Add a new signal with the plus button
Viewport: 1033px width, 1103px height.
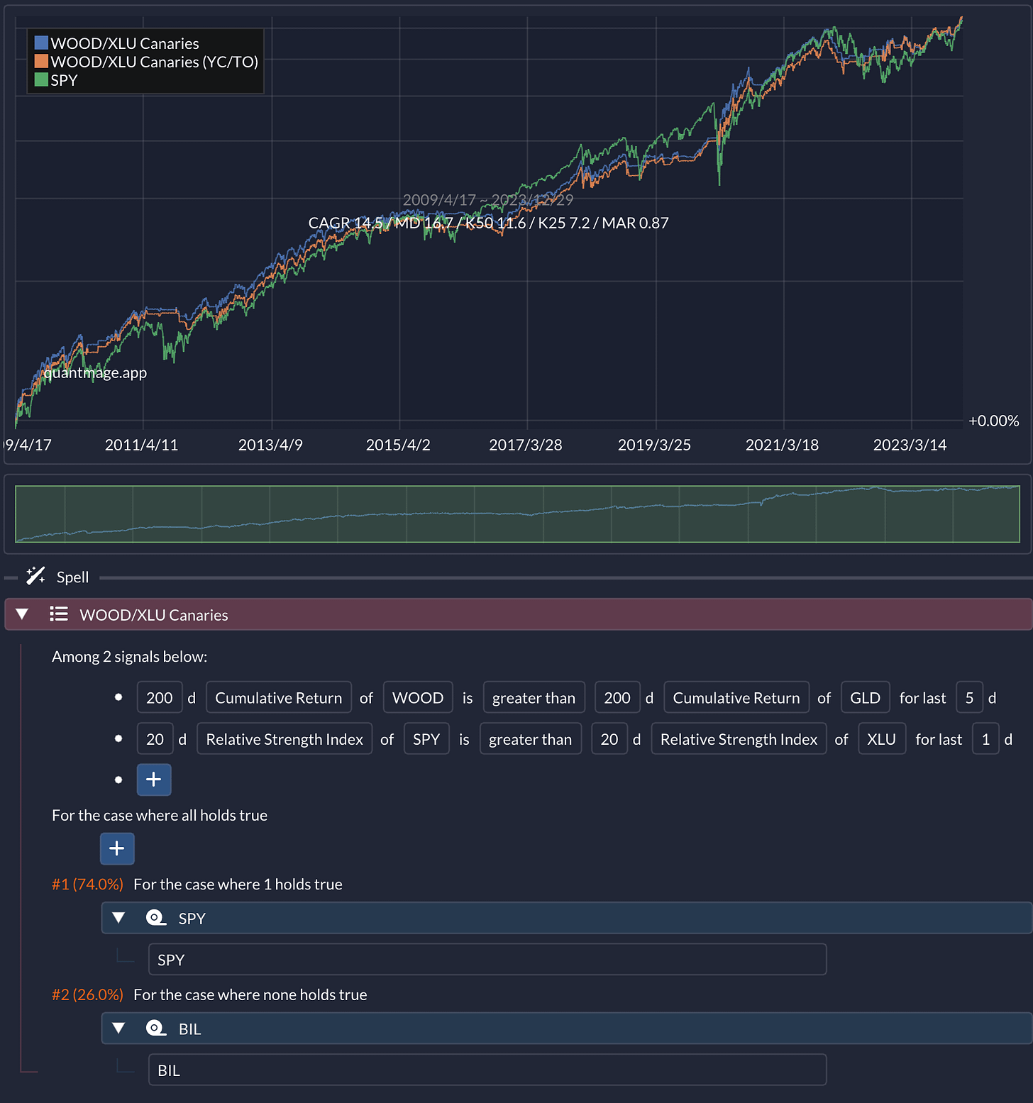(x=154, y=780)
